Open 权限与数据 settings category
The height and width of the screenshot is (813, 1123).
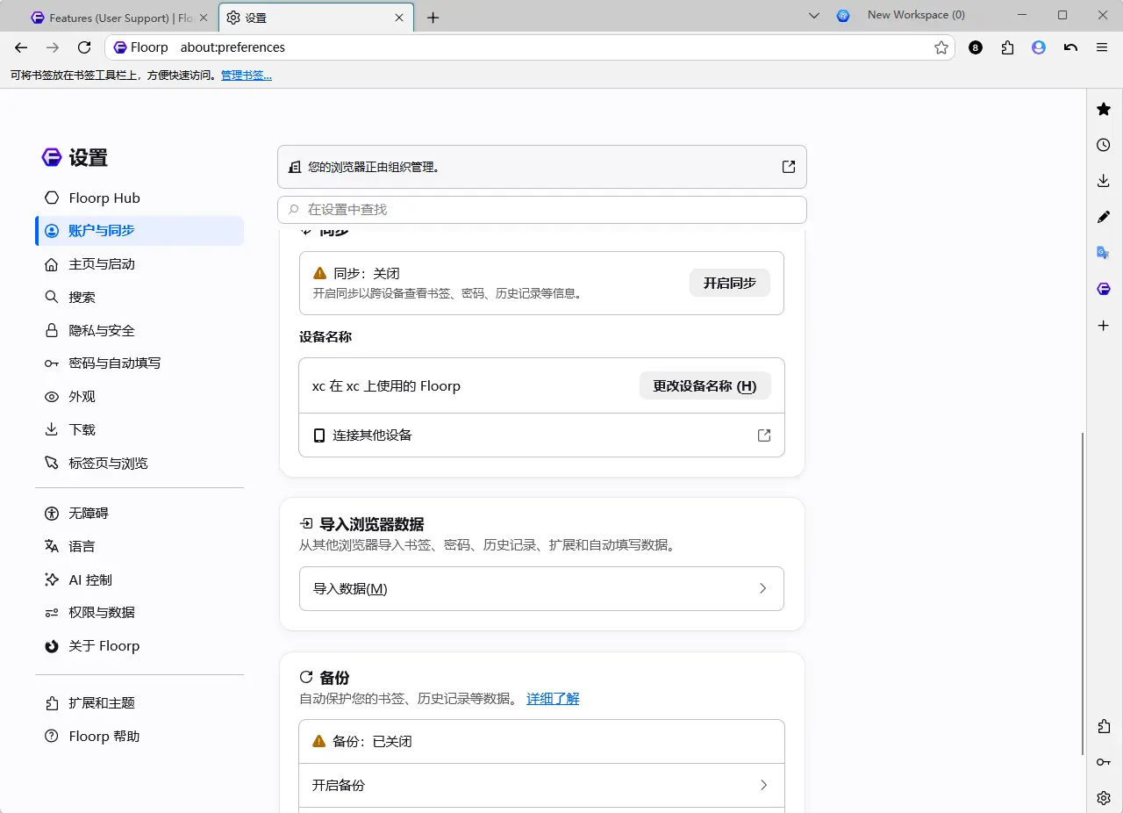pos(139,613)
